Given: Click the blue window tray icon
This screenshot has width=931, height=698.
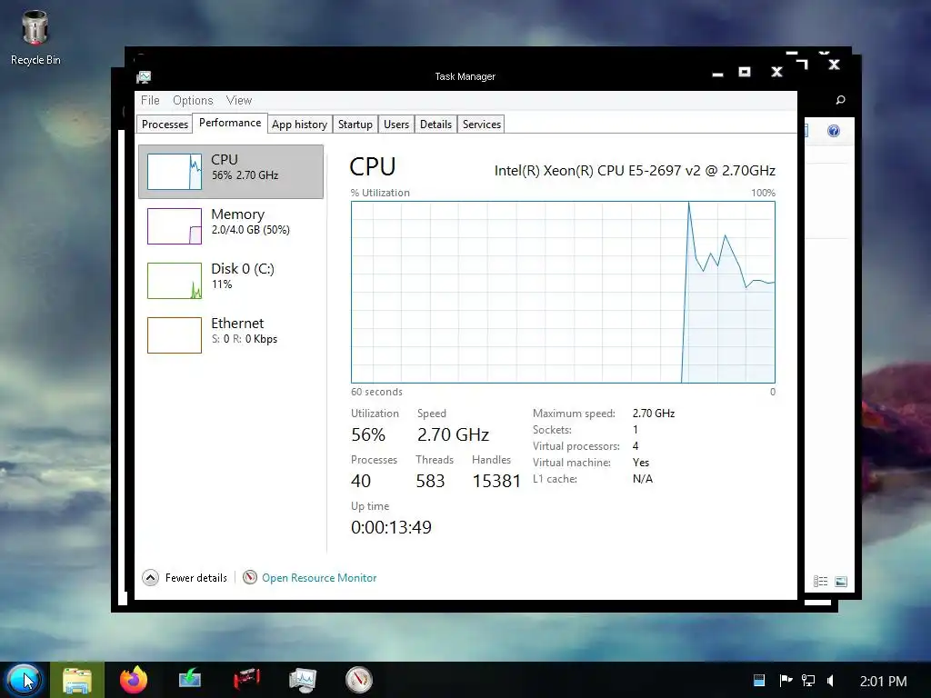Looking at the screenshot, I should coord(759,681).
